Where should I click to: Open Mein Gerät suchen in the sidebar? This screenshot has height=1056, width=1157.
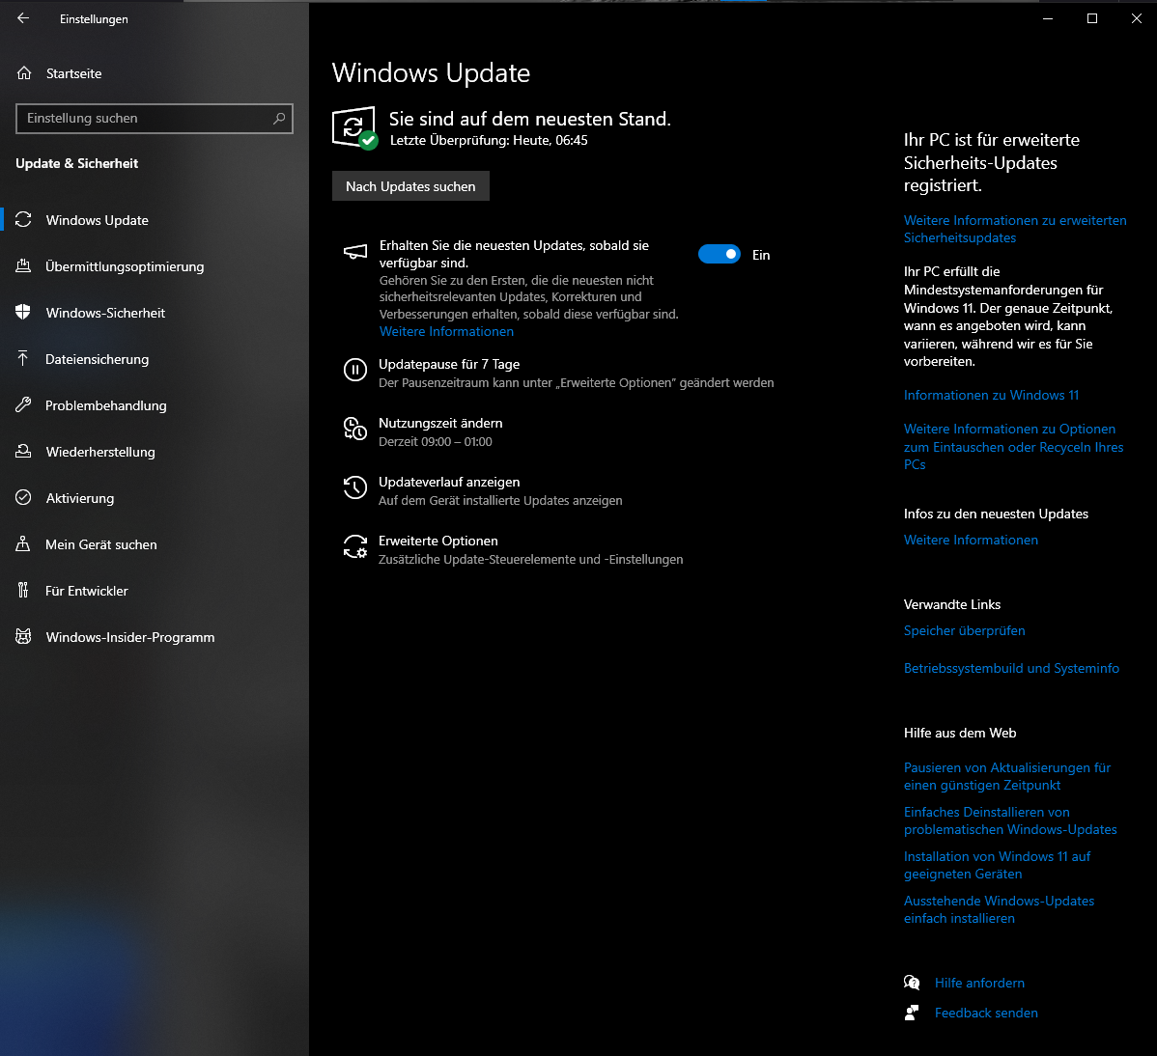coord(155,544)
